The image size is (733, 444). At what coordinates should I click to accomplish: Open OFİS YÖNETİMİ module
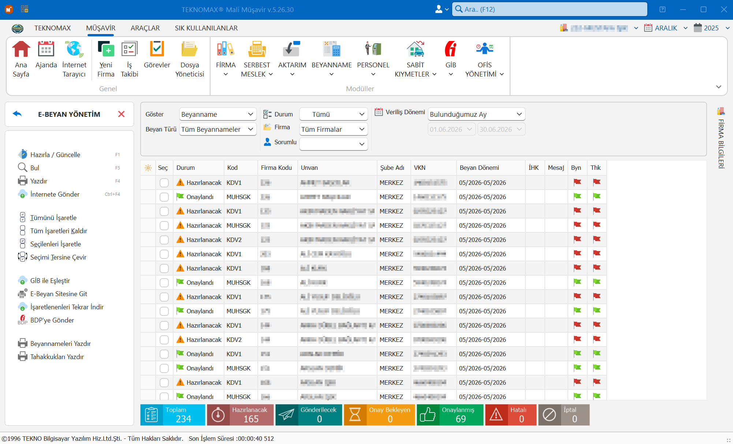click(x=484, y=59)
